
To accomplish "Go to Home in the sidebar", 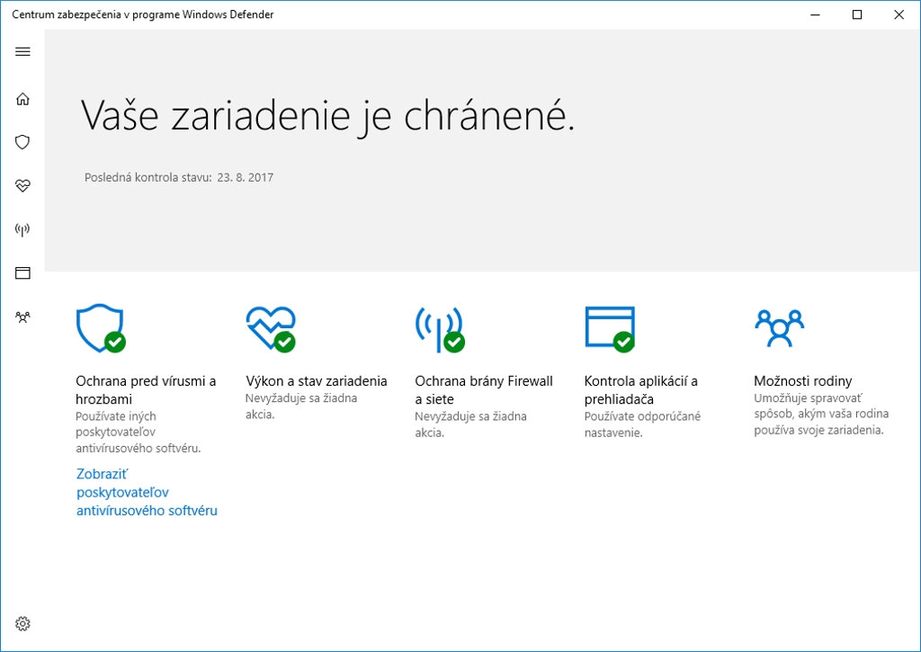I will click(22, 99).
